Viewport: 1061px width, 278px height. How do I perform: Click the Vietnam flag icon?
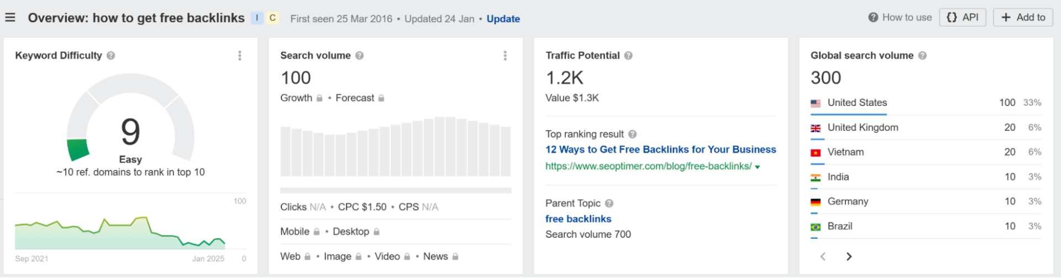(x=816, y=153)
